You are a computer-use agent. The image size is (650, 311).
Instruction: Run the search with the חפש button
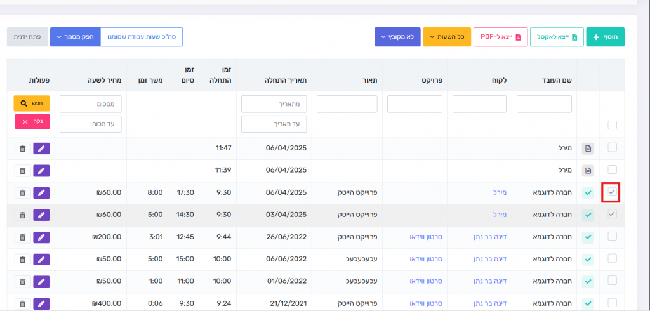click(x=32, y=103)
